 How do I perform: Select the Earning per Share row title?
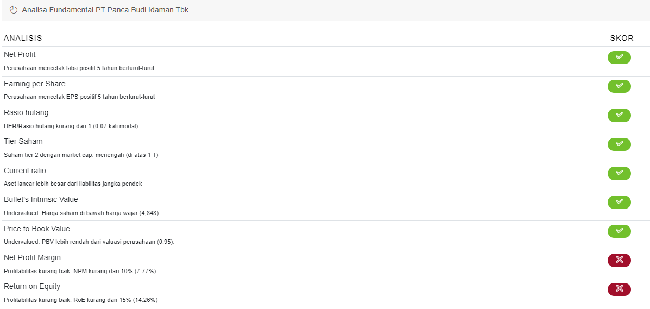point(34,84)
